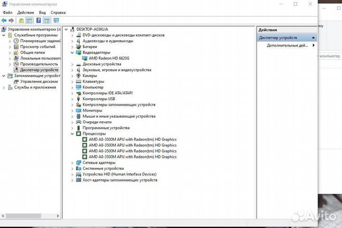Viewport: 342px width, 228px height.
Task: Collapse the Процессоры category
Action: 72,134
